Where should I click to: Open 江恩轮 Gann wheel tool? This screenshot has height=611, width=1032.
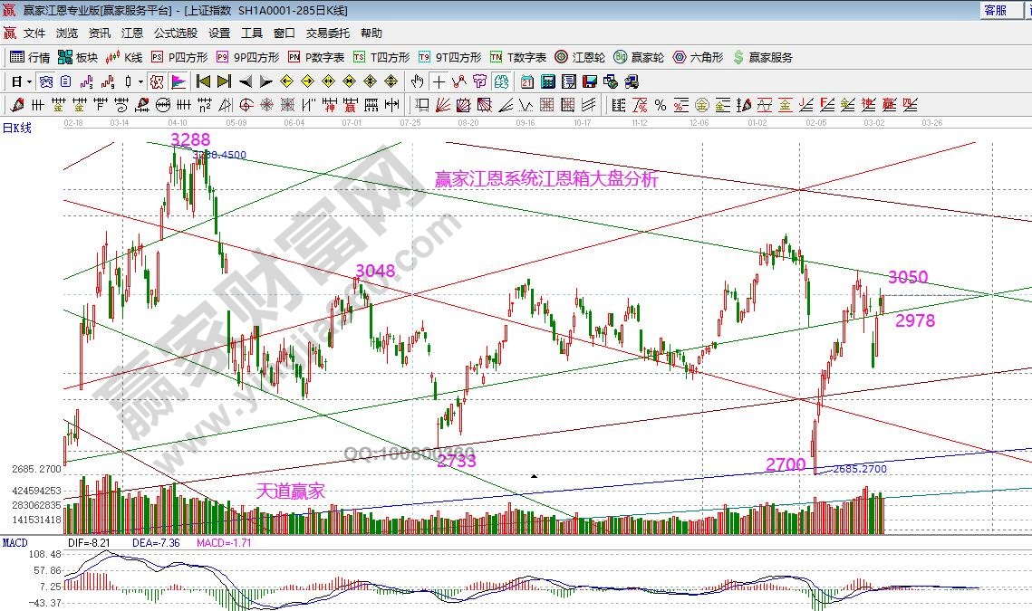[x=580, y=57]
